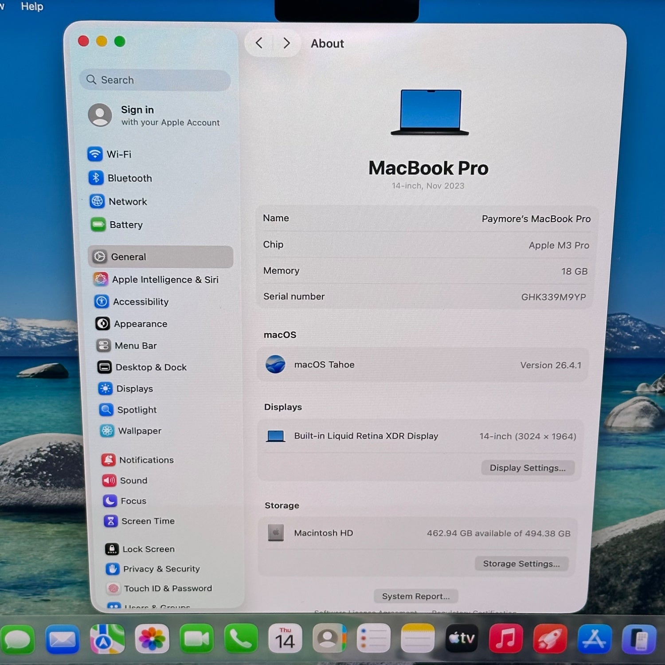Open Battery settings in sidebar
Screen dimensions: 665x665
pyautogui.click(x=117, y=225)
